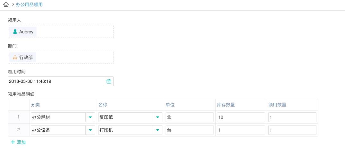Open 办公用品领用 breadcrumb link
This screenshot has height=148, width=345.
coord(29,5)
